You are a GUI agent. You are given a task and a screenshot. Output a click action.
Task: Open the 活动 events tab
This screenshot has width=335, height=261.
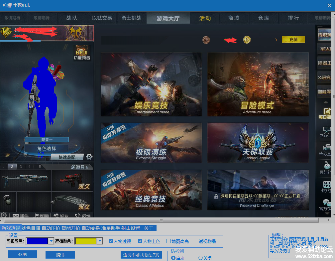(205, 18)
